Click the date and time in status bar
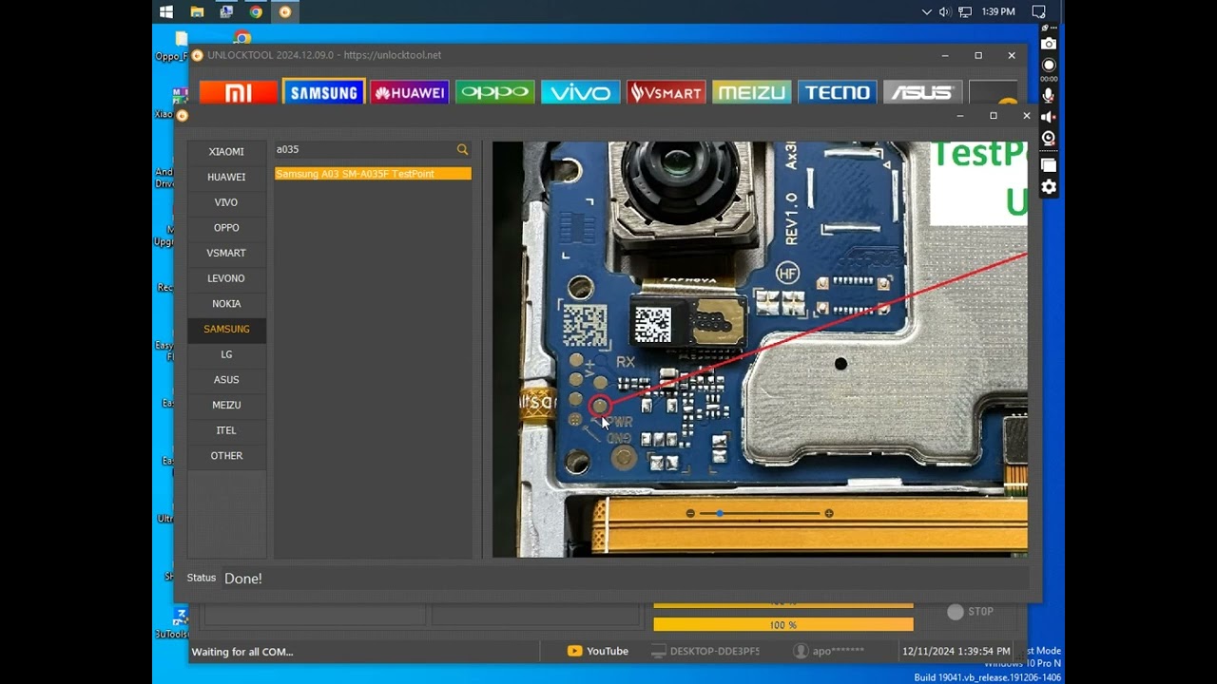Viewport: 1217px width, 684px height. tap(956, 651)
